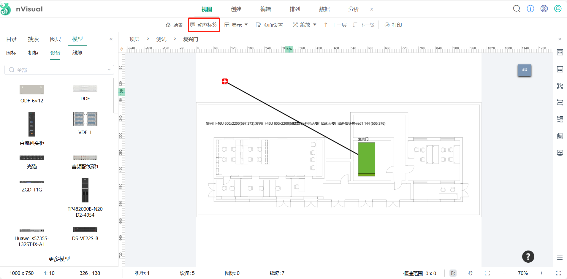Screen dimensions: 567x279
Task: Open the image panel icon in right sidebar
Action: tap(560, 52)
